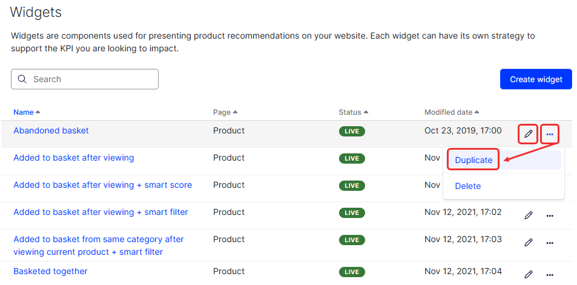Edit the Basketed together widget with pencil icon
The image size is (577, 285).
point(528,275)
